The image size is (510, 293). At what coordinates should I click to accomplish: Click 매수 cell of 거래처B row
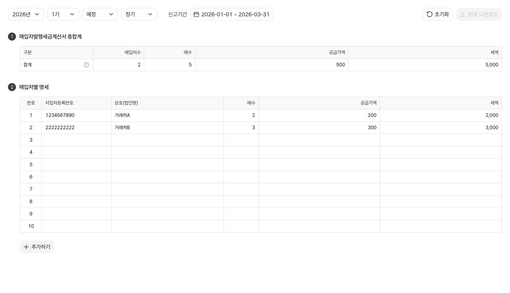pyautogui.click(x=241, y=128)
